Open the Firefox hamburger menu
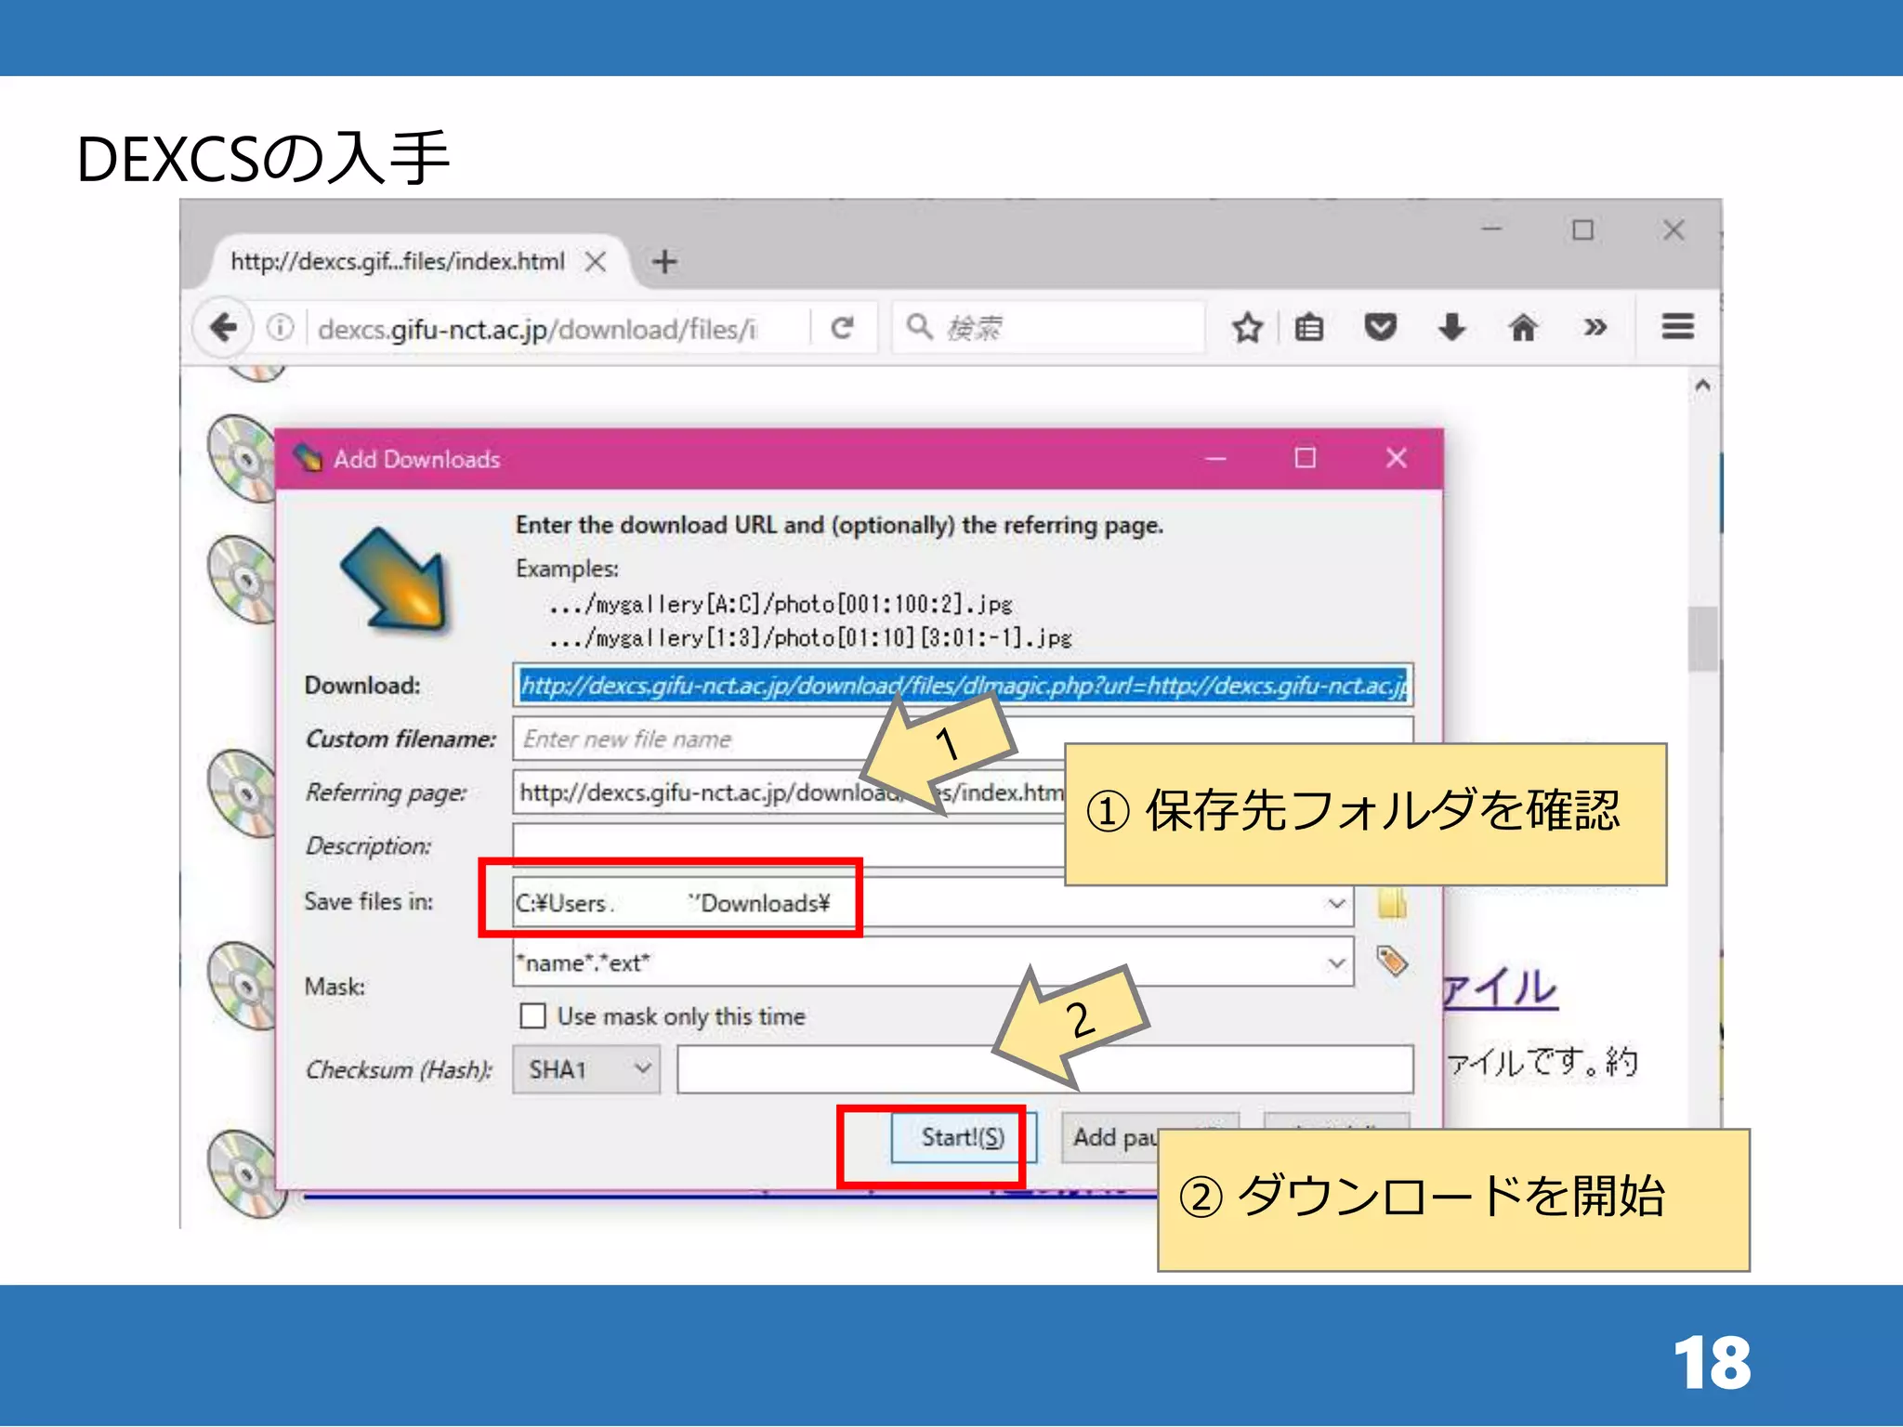This screenshot has width=1903, height=1427. pos(1677,327)
